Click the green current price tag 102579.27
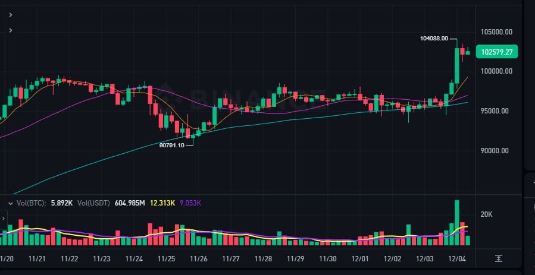This screenshot has width=535, height=275. click(497, 52)
